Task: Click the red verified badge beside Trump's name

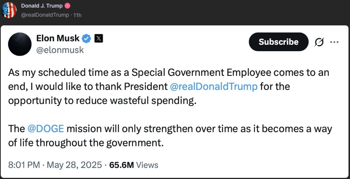Action: pos(67,6)
